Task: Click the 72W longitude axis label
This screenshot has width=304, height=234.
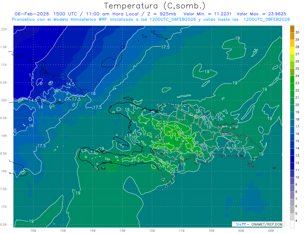Action: (x=152, y=230)
